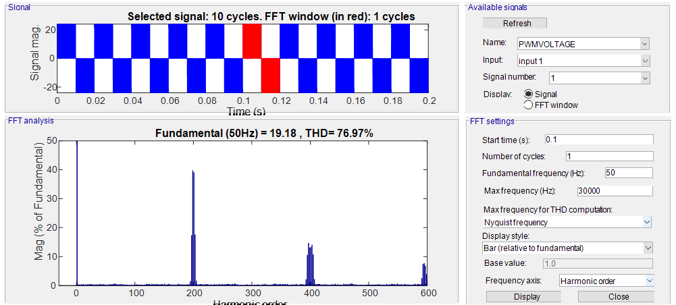Click the red FFT window positive pulse
Viewport: 676px width, 305px height.
(x=252, y=41)
